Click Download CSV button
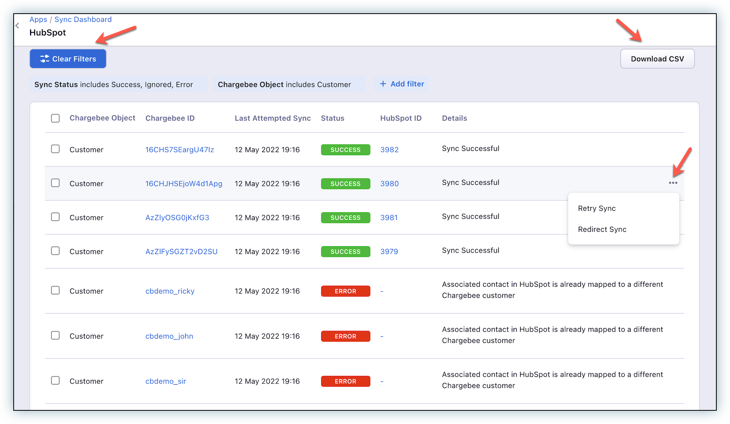This screenshot has height=424, width=730. pyautogui.click(x=657, y=59)
